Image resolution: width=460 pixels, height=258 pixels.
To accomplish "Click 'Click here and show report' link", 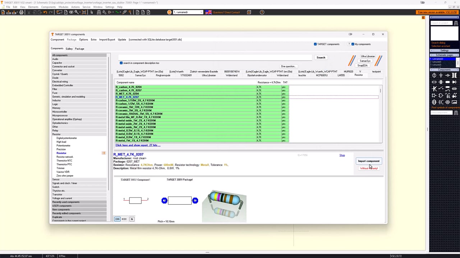I will coord(138,145).
